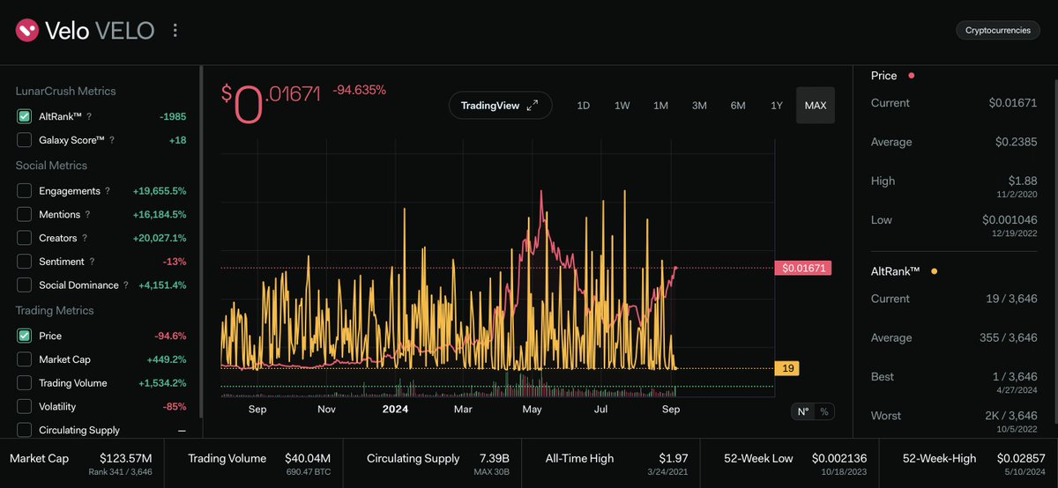Click the price Low $0.001046 value

[1010, 220]
